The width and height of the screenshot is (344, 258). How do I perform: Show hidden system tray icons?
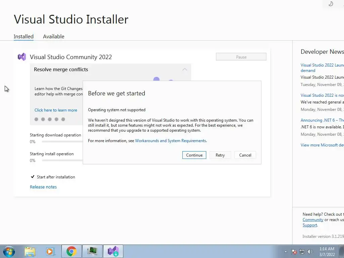[286, 252]
